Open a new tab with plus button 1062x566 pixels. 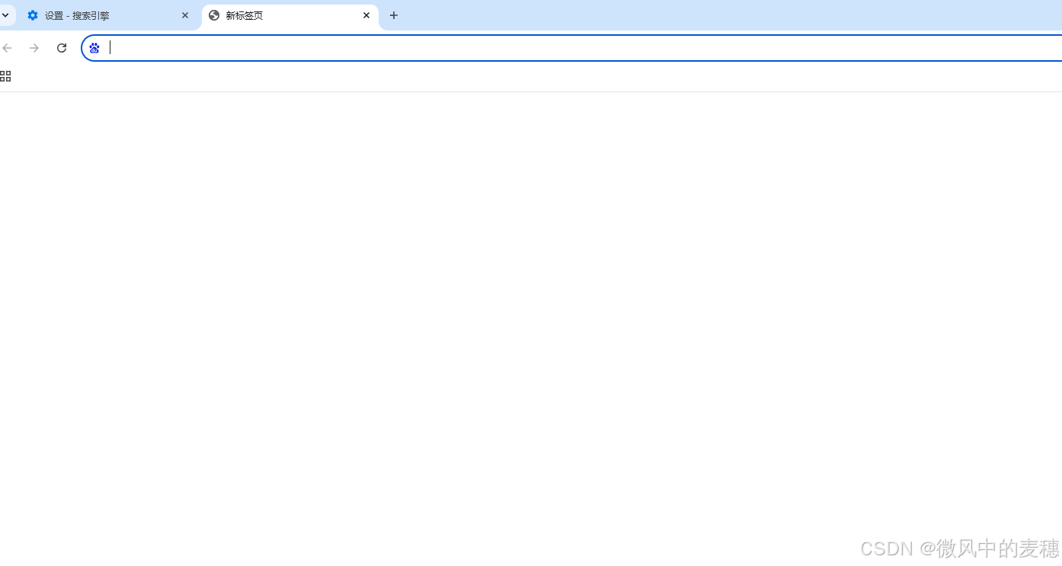(x=394, y=15)
